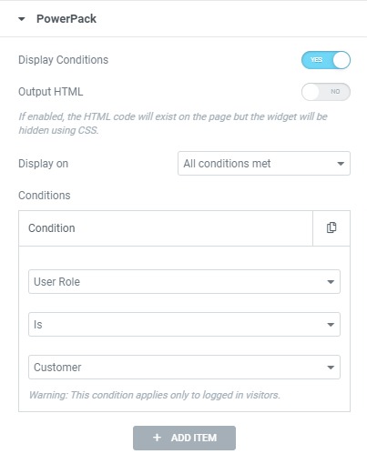Click the Display Conditions label
Viewport: 367px width, 464px height.
(63, 60)
